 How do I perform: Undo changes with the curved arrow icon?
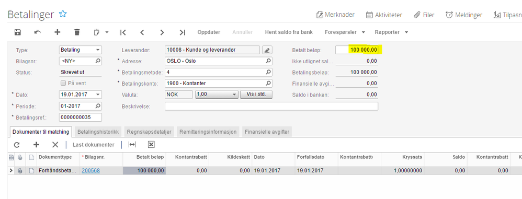pos(38,32)
